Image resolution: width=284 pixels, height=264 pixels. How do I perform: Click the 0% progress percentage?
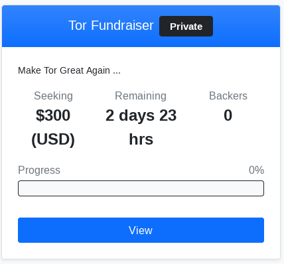click(256, 170)
